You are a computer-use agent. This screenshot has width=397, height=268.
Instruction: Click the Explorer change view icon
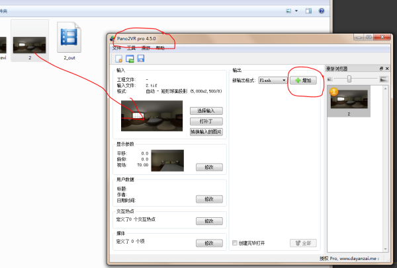[288, 11]
